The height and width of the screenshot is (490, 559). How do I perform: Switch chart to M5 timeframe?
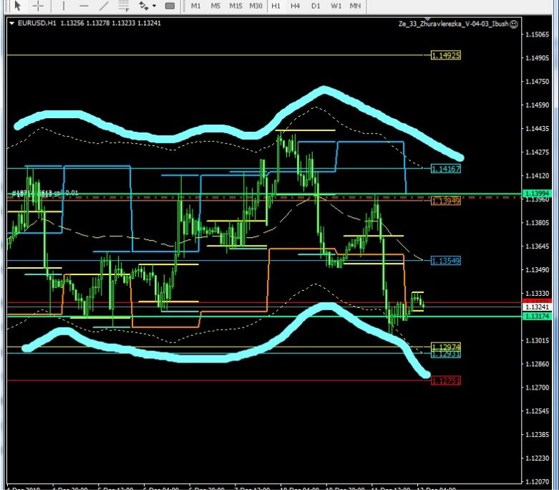click(215, 6)
